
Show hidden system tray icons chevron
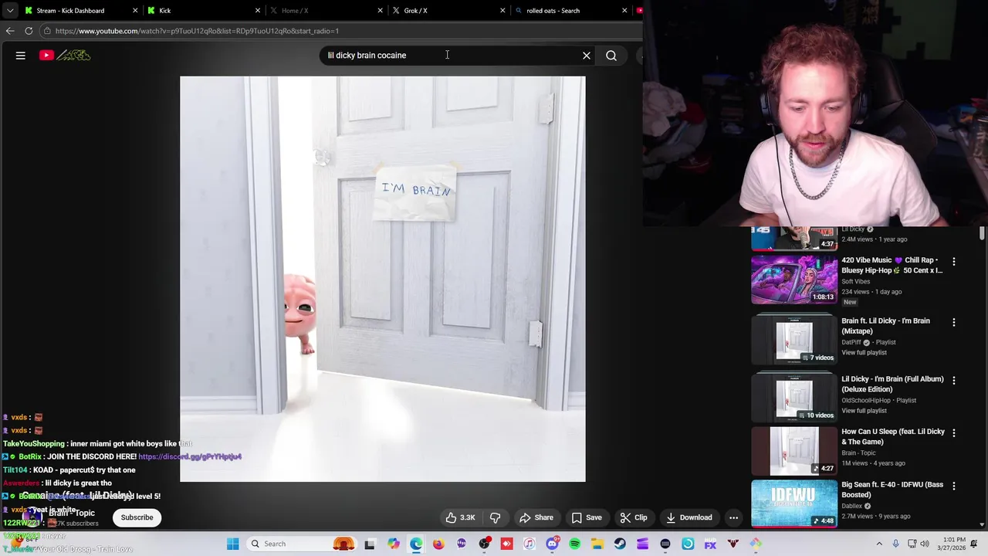tap(879, 544)
